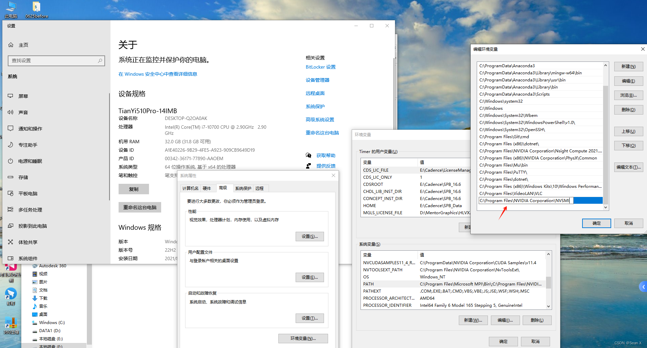647x348 pixels.
Task: Click 重命名这台电脑 button
Action: 140,207
